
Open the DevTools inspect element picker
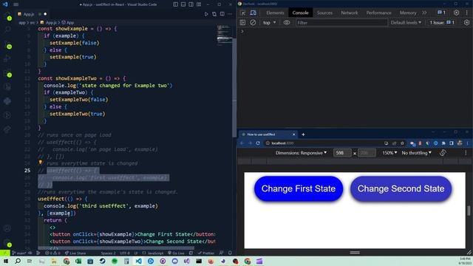[x=243, y=13]
